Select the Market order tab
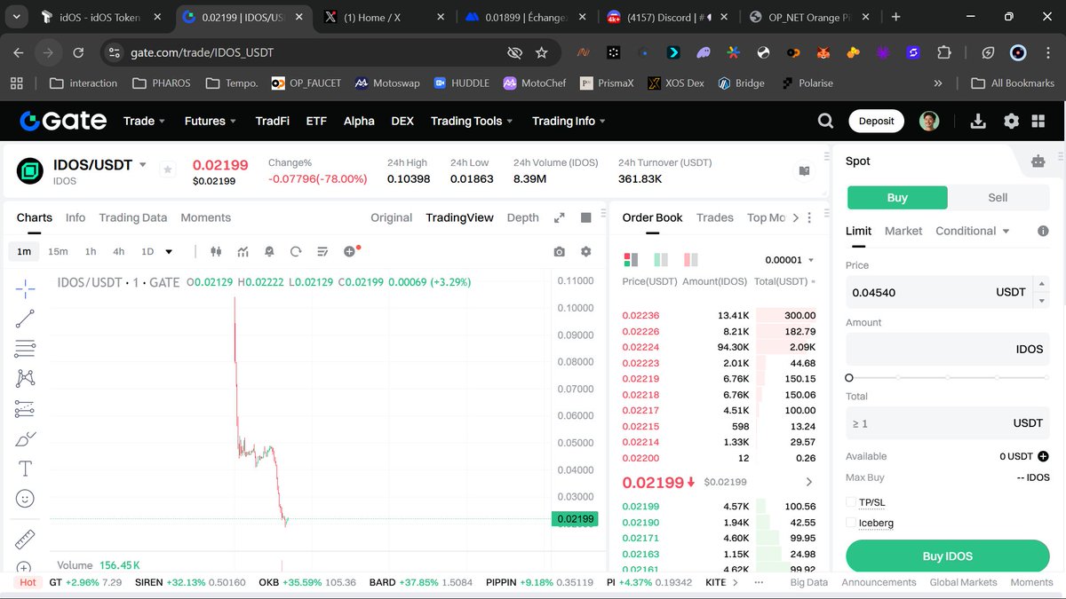 click(903, 231)
